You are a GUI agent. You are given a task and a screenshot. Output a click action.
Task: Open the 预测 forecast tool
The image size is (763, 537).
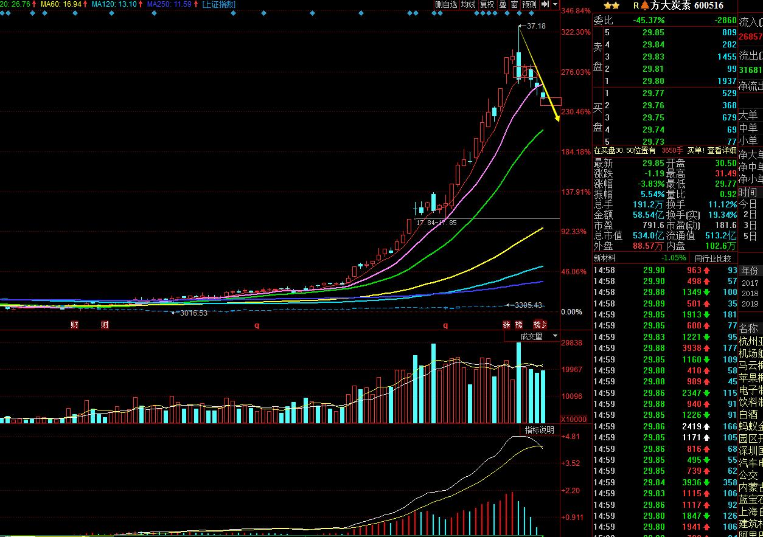pos(529,5)
